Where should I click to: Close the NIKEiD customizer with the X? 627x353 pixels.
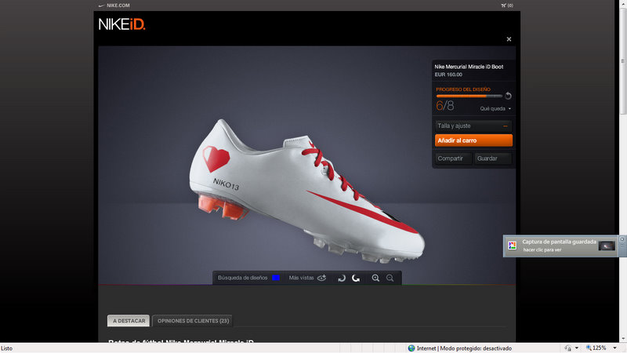[509, 39]
